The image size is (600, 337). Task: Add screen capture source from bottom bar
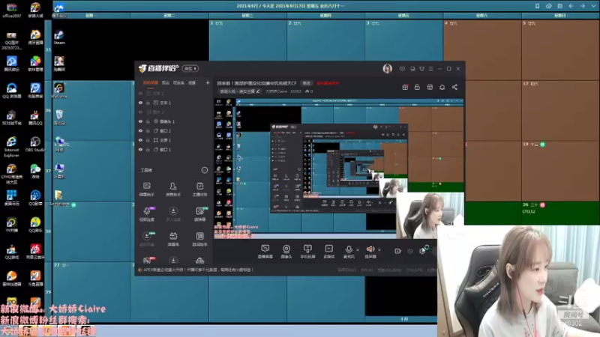point(265,252)
